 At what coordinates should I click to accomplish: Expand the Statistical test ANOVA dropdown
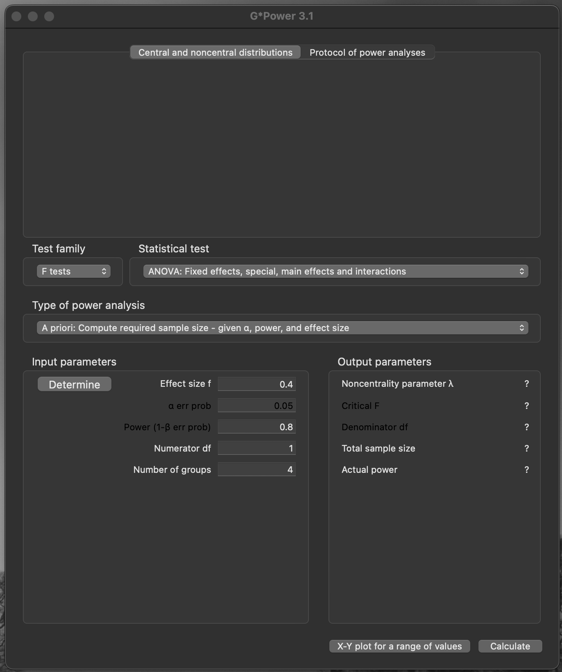(x=335, y=271)
